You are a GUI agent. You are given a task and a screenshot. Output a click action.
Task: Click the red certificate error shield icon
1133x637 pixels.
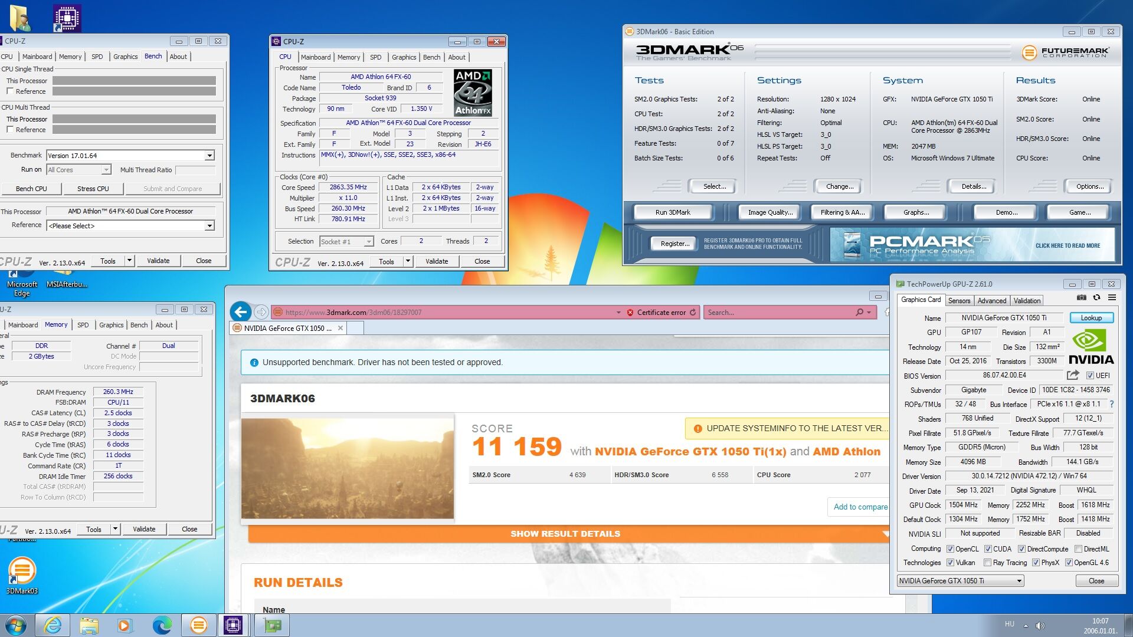[630, 313]
